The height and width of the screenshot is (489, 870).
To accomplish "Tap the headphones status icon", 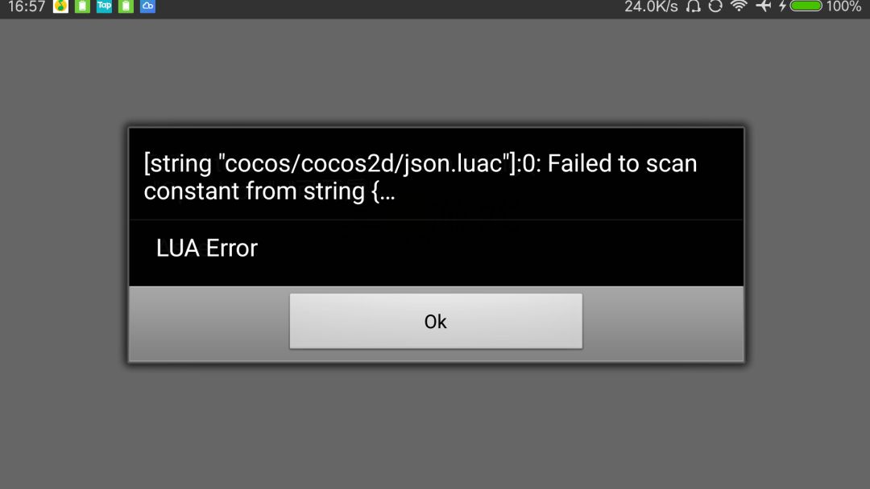I will click(693, 6).
